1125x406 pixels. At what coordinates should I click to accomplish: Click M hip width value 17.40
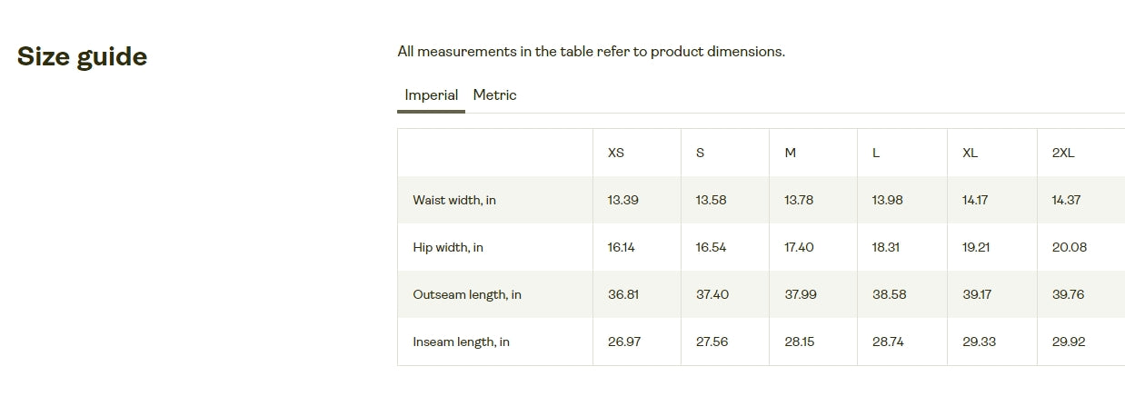(799, 247)
